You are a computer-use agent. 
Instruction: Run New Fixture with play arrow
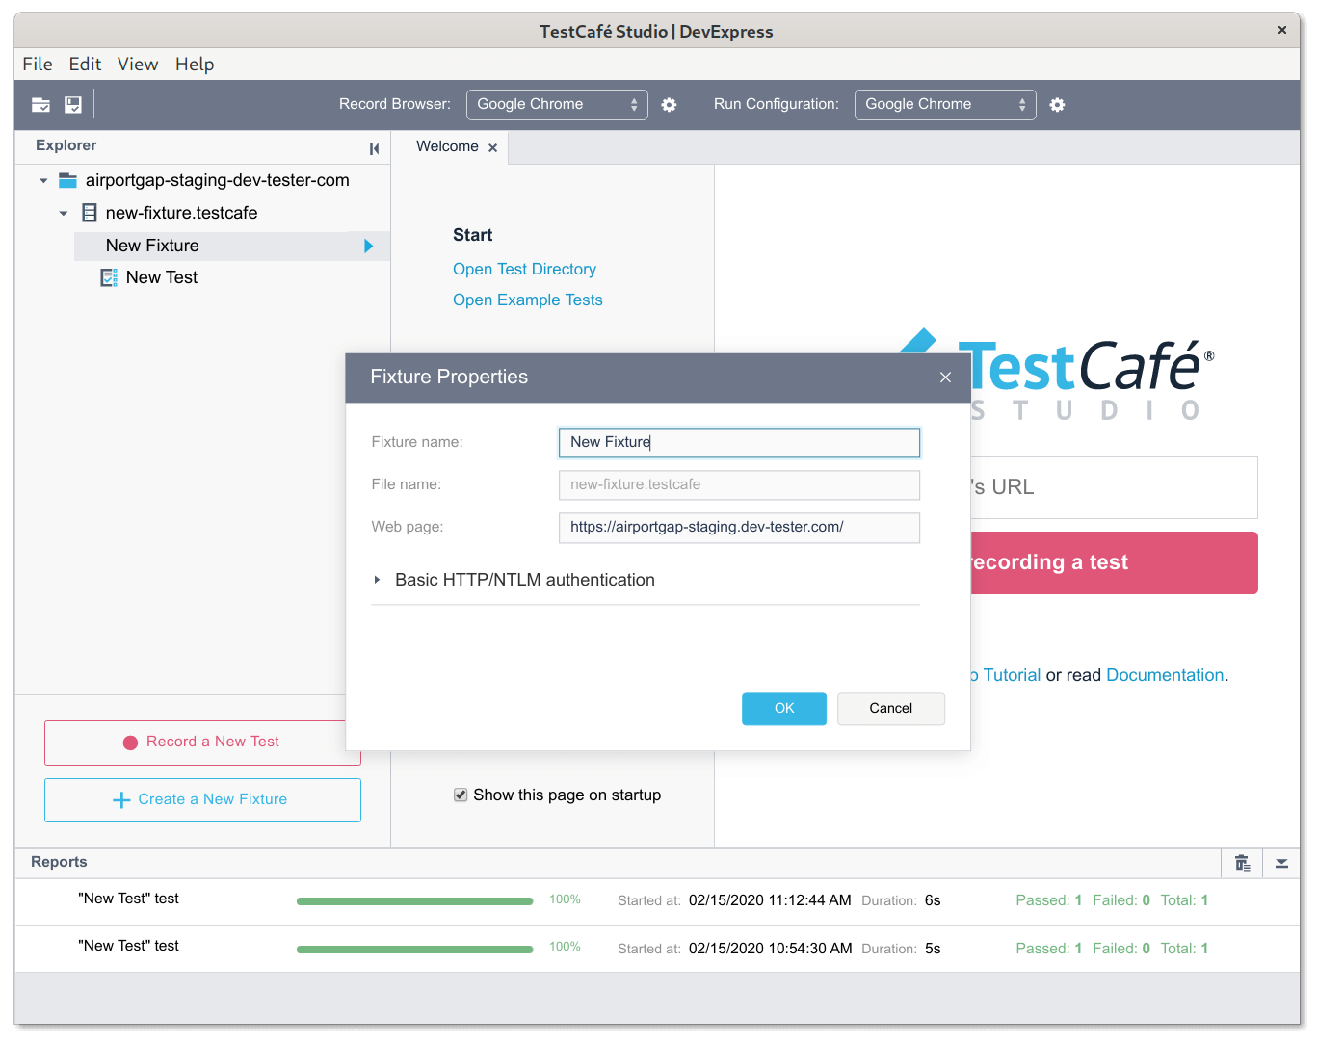368,246
